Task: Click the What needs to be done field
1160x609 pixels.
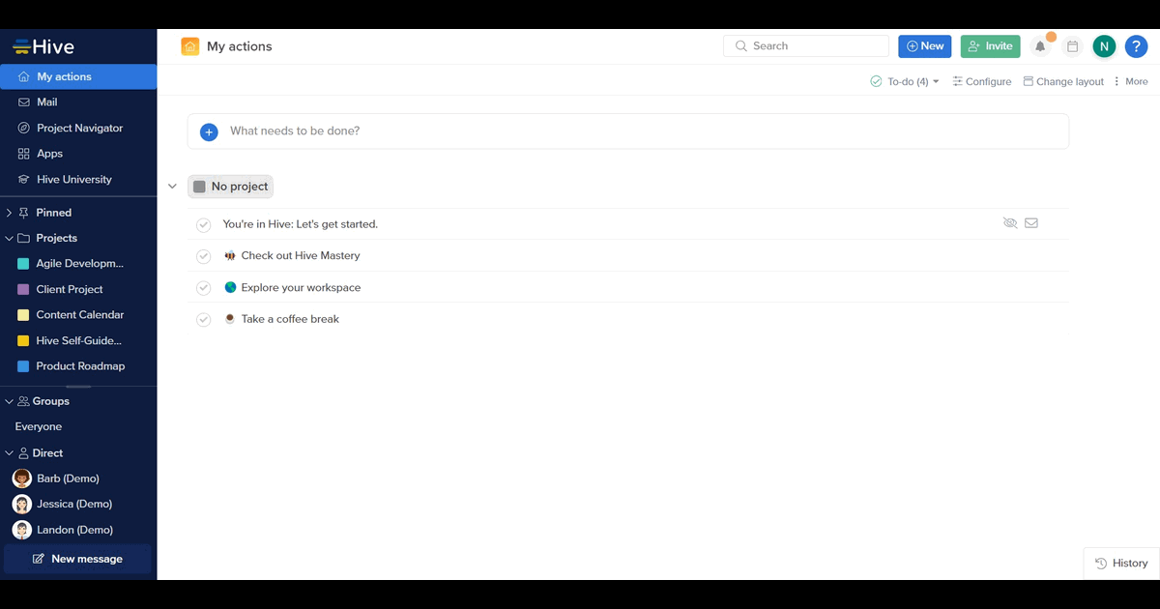Action: click(628, 131)
